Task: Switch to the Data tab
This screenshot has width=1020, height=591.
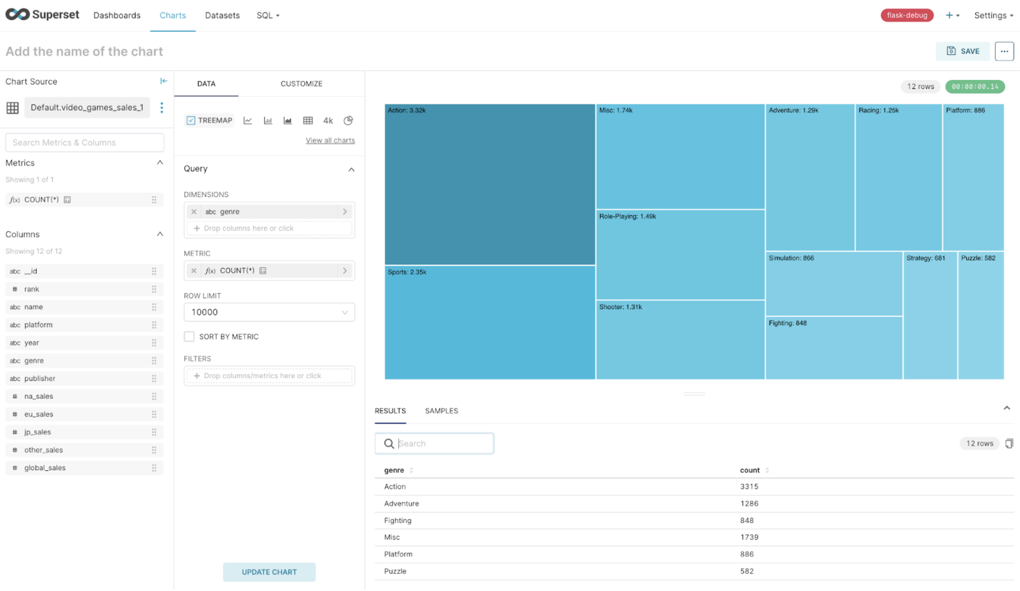Action: (206, 83)
